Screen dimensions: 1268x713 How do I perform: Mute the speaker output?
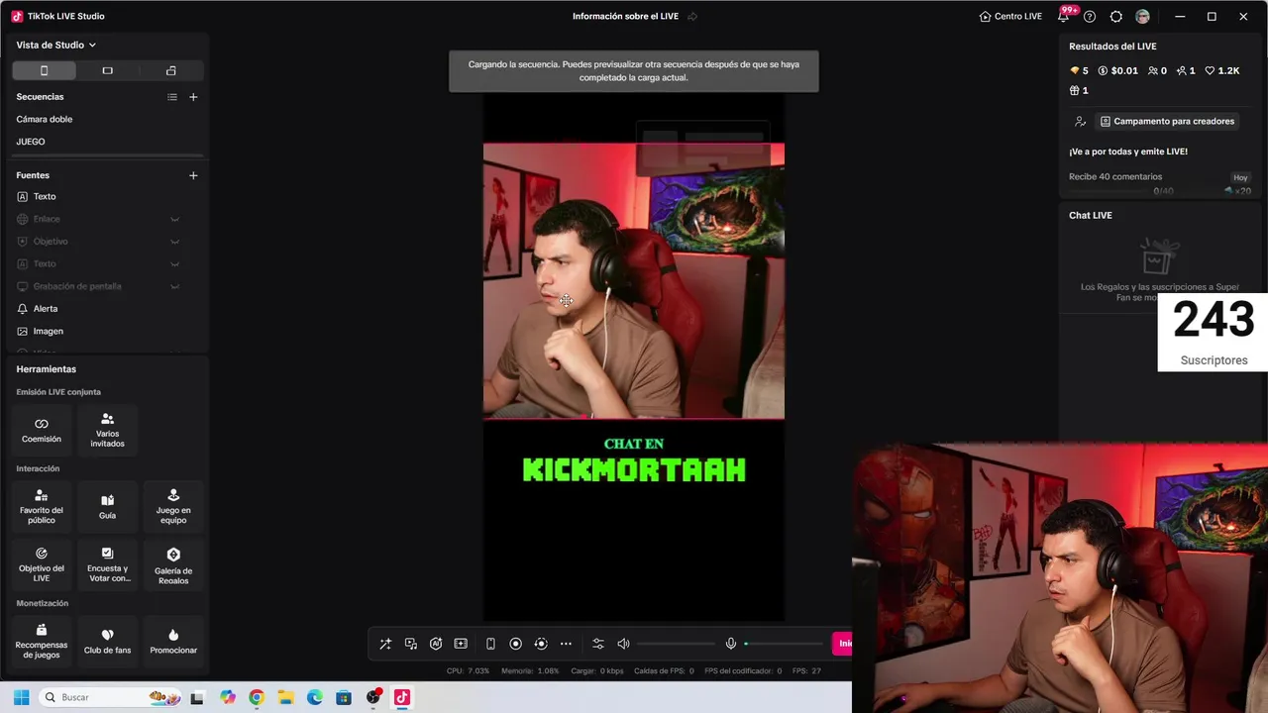coord(623,644)
